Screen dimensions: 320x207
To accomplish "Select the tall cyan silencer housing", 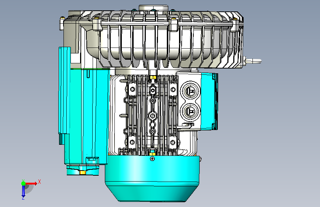I will click(x=88, y=116).
